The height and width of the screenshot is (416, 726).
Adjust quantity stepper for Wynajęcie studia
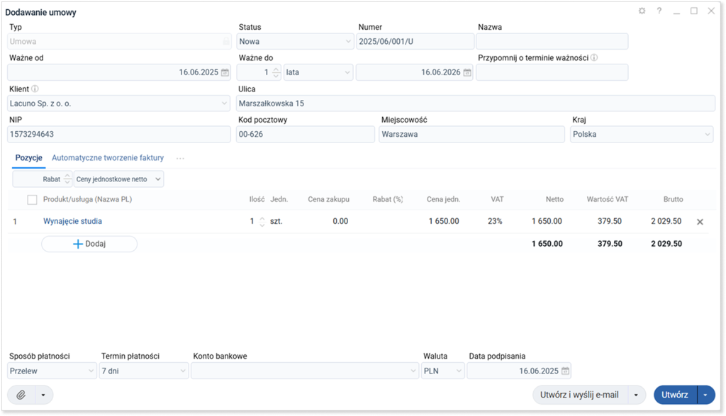pyautogui.click(x=262, y=222)
